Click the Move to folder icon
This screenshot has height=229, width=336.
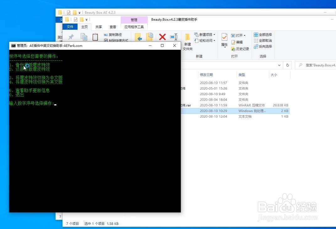[x=138, y=37]
